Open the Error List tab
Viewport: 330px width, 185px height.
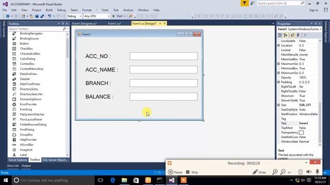[13, 165]
